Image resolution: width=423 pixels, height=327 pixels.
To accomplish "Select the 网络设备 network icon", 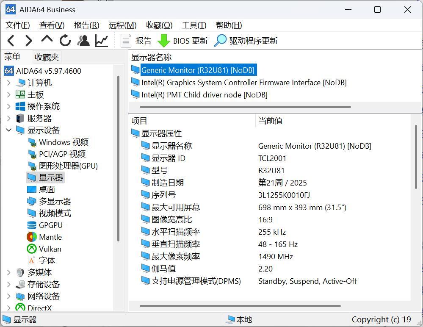I will coord(20,296).
